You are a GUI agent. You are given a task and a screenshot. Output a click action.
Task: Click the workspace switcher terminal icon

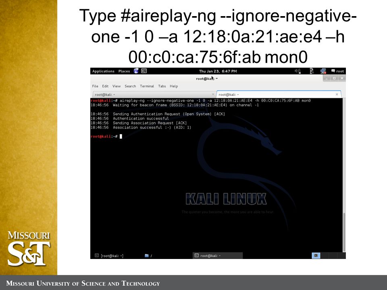pyautogui.click(x=316, y=255)
